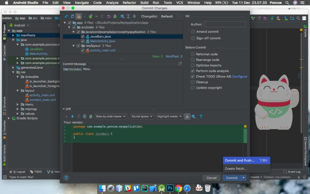
Task: Open the Android view selector dropdown
Action: [x=19, y=25]
